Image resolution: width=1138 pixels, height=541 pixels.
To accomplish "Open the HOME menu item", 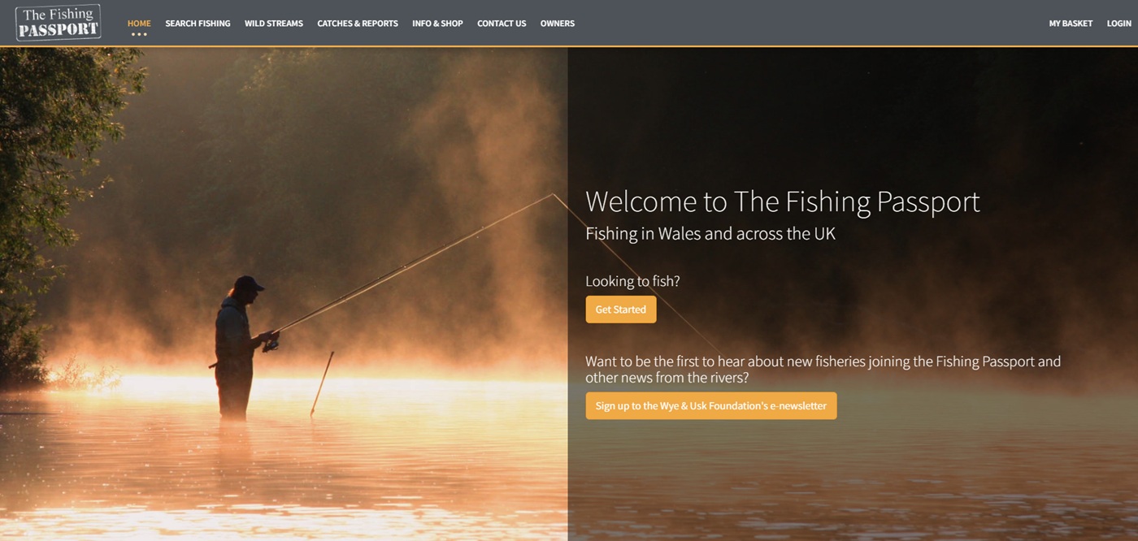I will [x=139, y=24].
